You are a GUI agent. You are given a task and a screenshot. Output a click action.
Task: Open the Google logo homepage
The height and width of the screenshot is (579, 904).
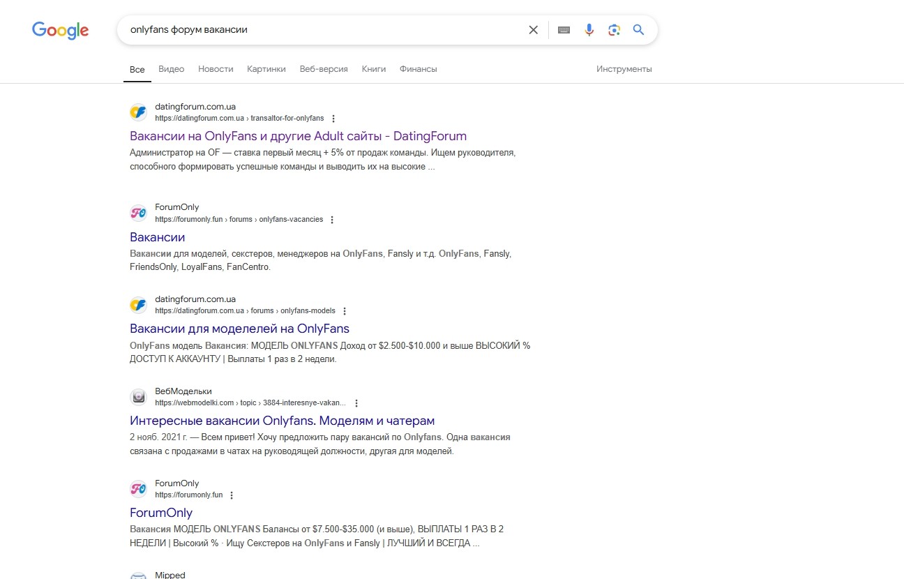coord(61,30)
